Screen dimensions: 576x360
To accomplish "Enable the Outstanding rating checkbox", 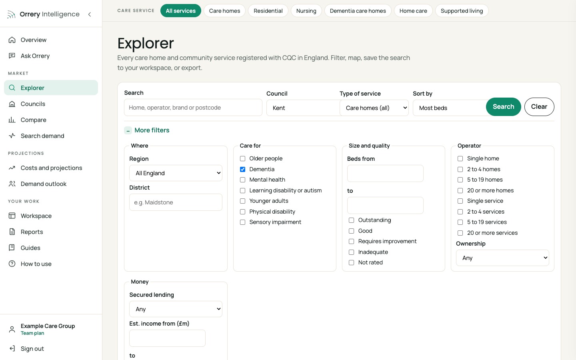I will (x=351, y=220).
